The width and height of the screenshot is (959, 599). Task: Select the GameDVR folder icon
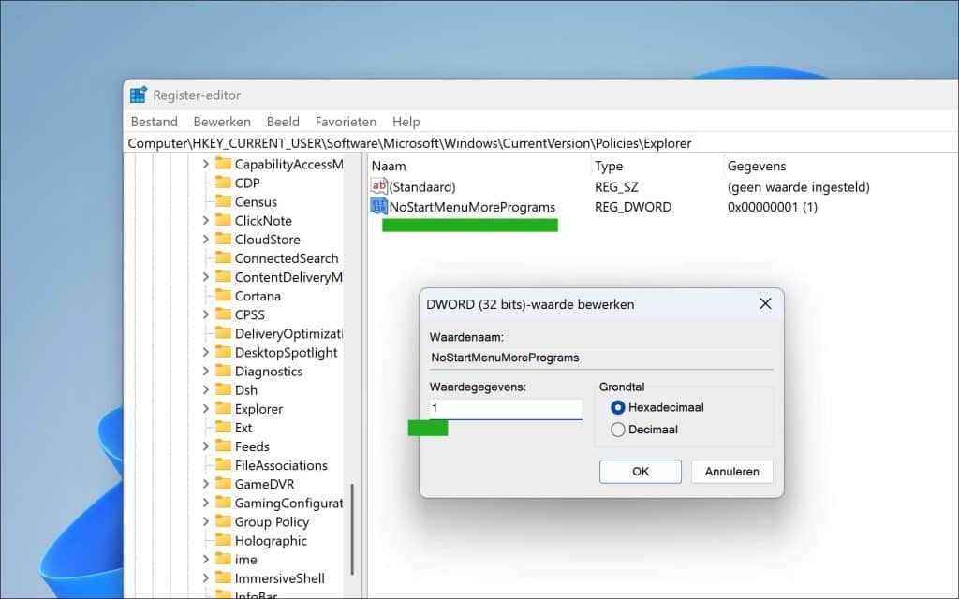[x=224, y=484]
